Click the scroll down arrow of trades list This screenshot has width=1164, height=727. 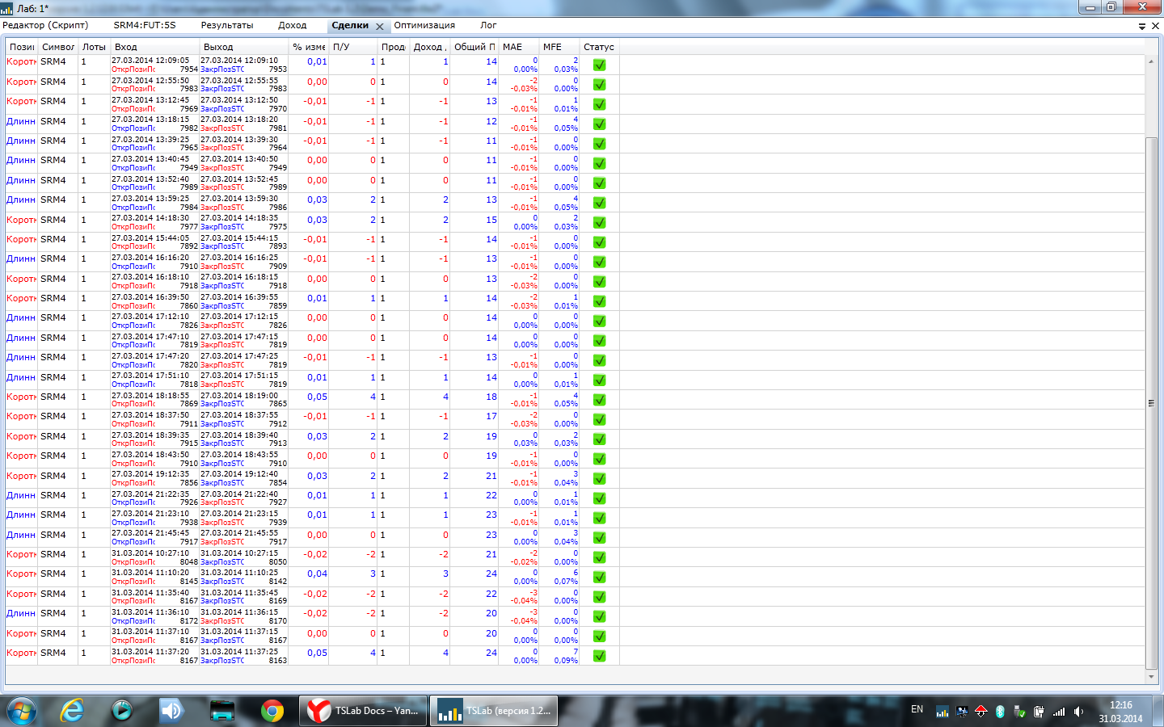1151,677
